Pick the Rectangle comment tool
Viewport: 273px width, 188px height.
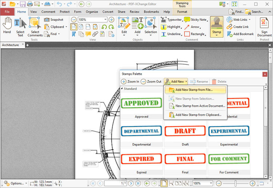point(195,34)
